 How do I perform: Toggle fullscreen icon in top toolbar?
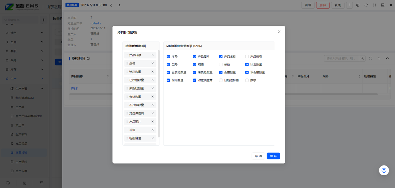point(374,5)
